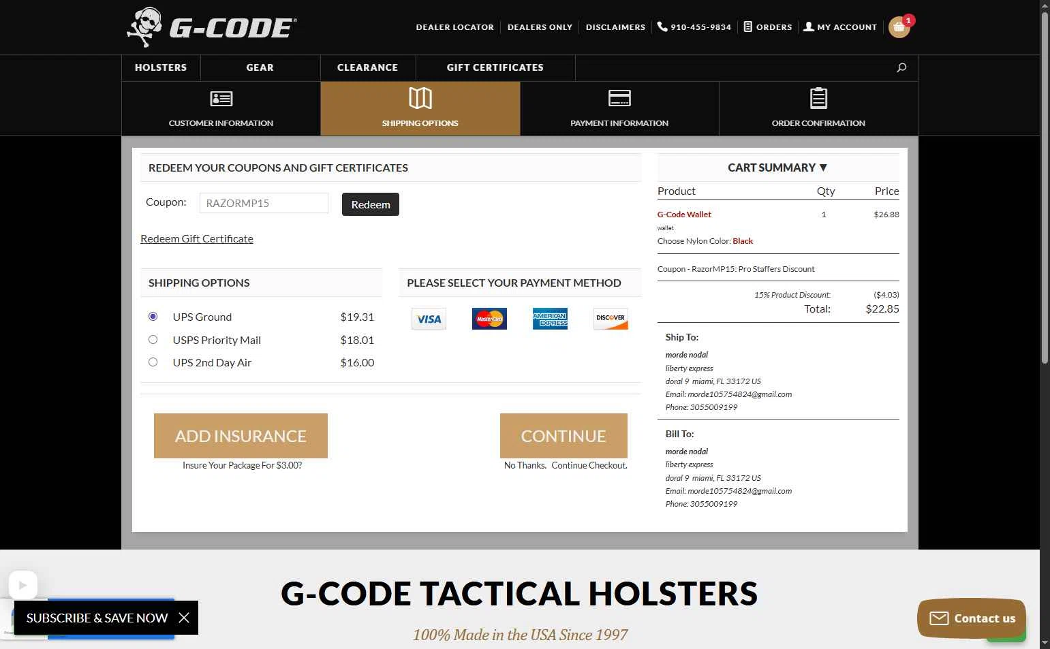1050x649 pixels.
Task: Open My Account
Action: click(840, 27)
